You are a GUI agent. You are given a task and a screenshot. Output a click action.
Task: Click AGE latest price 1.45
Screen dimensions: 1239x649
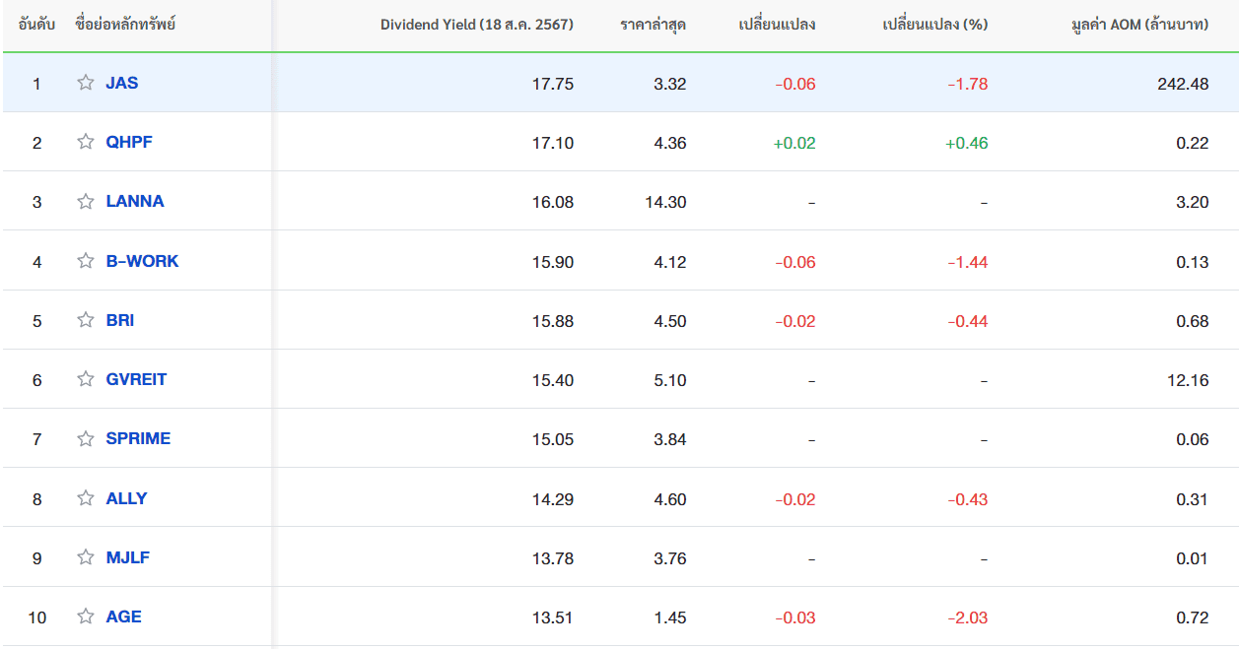point(670,617)
